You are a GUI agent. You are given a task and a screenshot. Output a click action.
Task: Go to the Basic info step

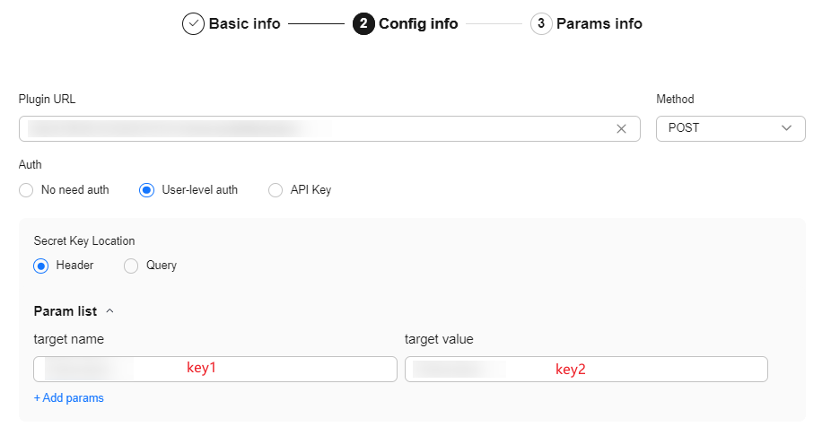pos(244,24)
